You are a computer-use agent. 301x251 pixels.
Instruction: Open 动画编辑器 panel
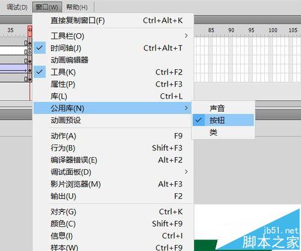pos(113,60)
